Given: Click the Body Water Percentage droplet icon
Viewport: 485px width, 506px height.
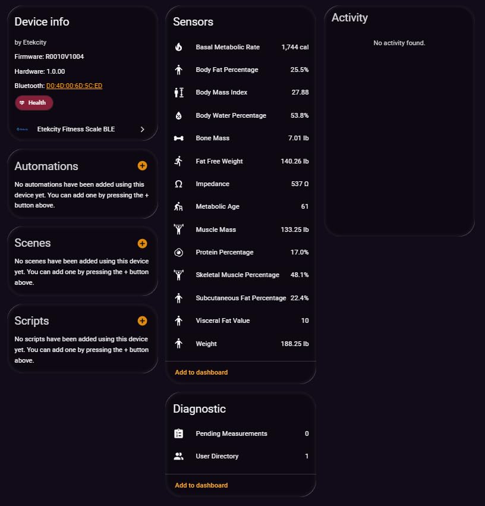Looking at the screenshot, I should pos(178,115).
